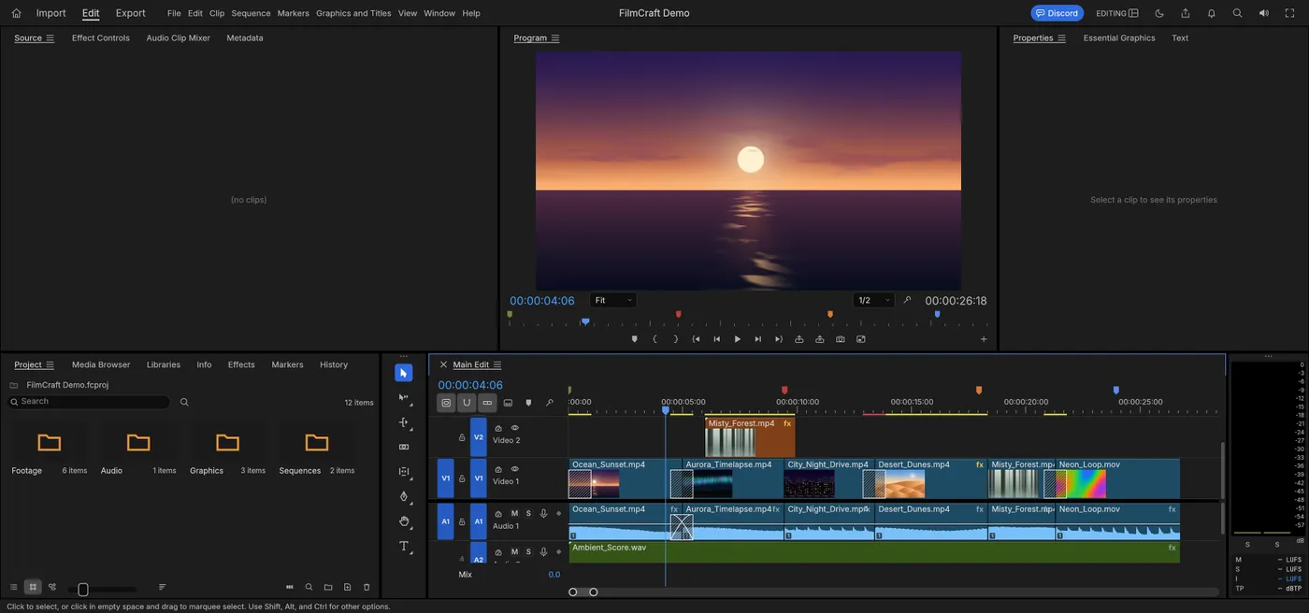Click Find magnifier at Project panel bottom
This screenshot has height=613, width=1309.
click(x=309, y=587)
